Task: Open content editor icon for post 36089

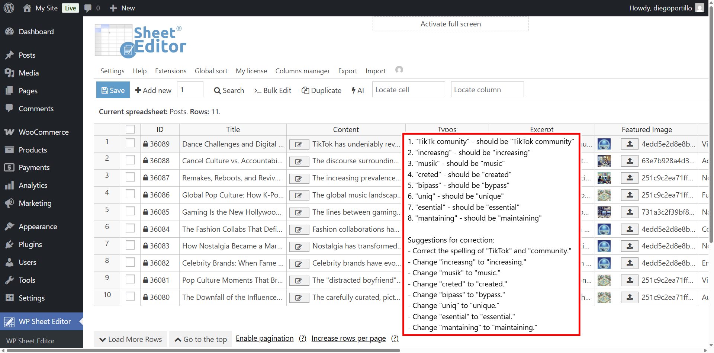Action: click(x=299, y=145)
